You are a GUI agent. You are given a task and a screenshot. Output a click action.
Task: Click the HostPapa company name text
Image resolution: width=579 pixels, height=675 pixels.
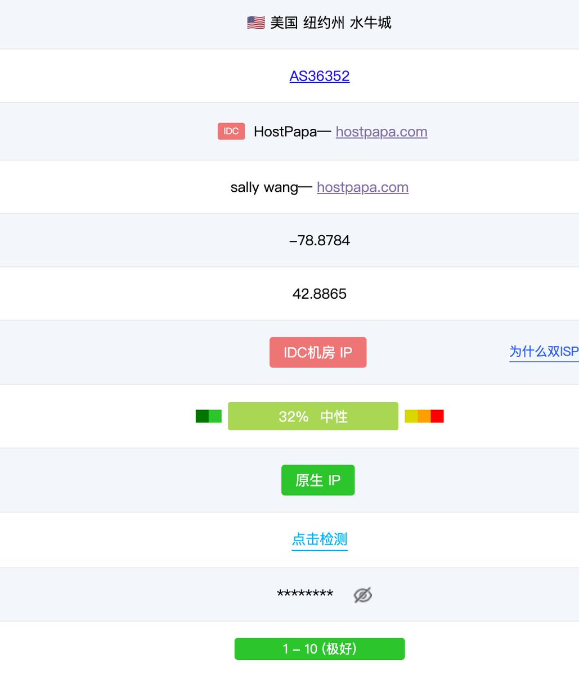point(285,132)
